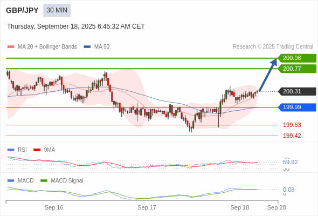Click the 9MA red legend swatch

point(37,150)
